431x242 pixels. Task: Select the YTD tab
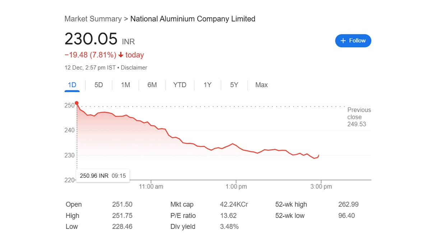coord(180,85)
